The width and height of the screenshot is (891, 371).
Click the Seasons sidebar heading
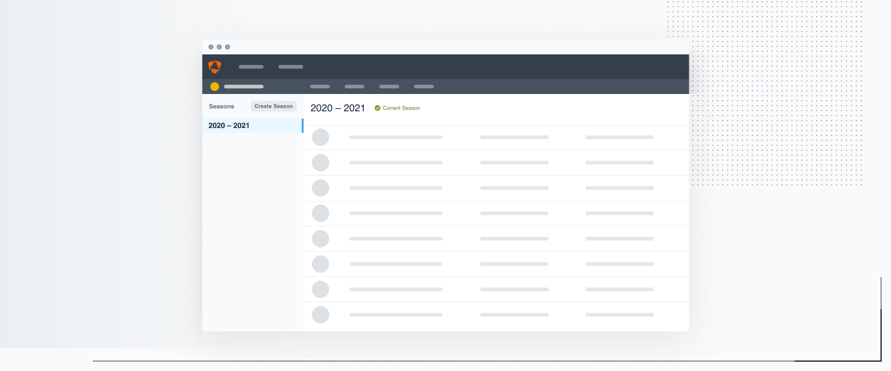222,106
